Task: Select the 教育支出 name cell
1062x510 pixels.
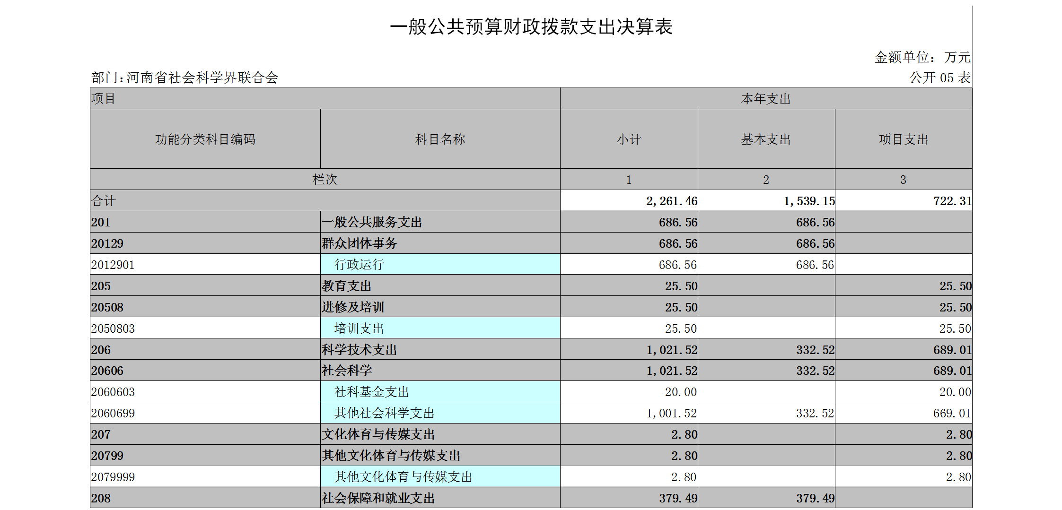Action: [x=440, y=285]
